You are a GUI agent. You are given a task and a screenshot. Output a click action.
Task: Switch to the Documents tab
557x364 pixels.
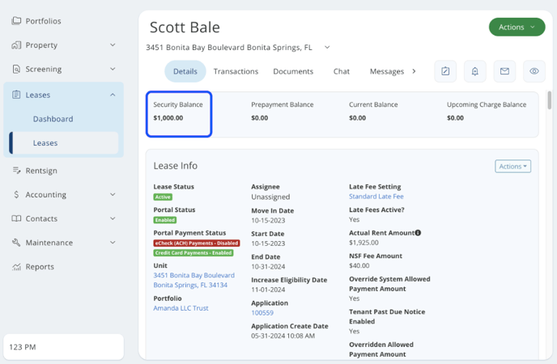293,71
